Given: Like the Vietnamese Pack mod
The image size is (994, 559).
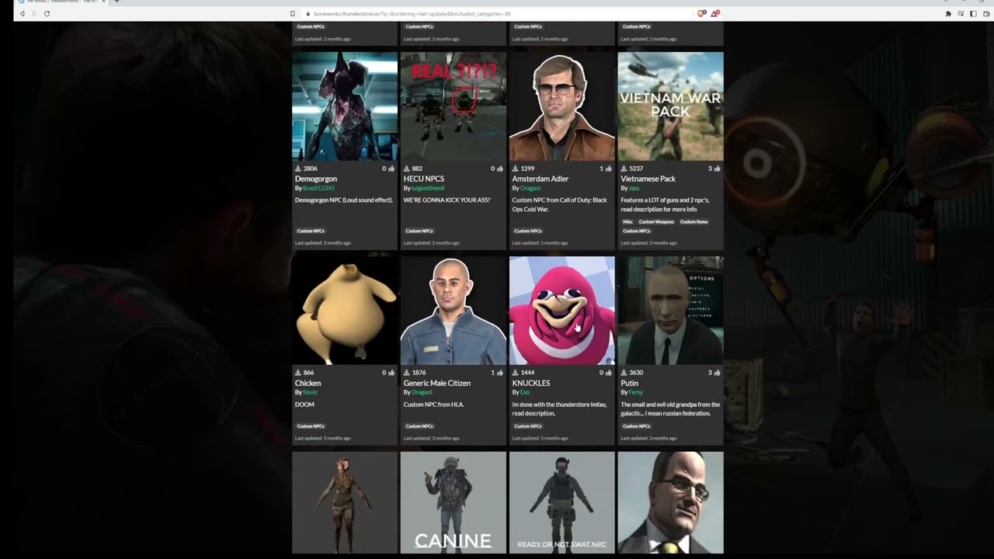Looking at the screenshot, I should 717,168.
